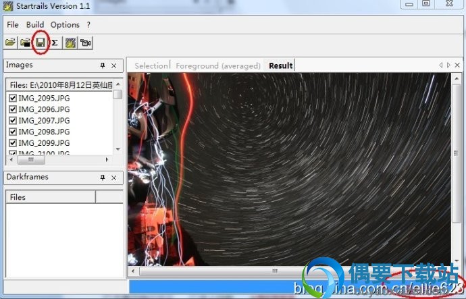
Task: Switch to the Foreground (averaged) tab
Action: click(218, 65)
